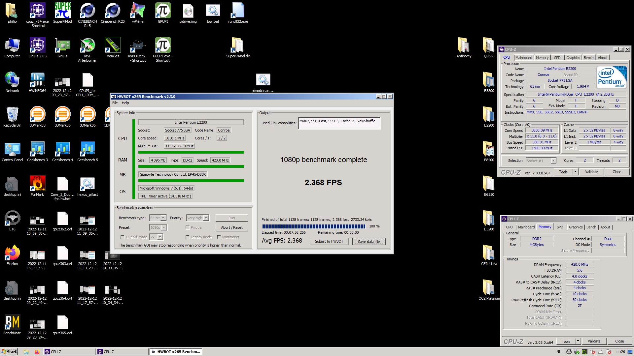Open GPU-z desktop shortcut
The image size is (634, 356).
(62, 48)
